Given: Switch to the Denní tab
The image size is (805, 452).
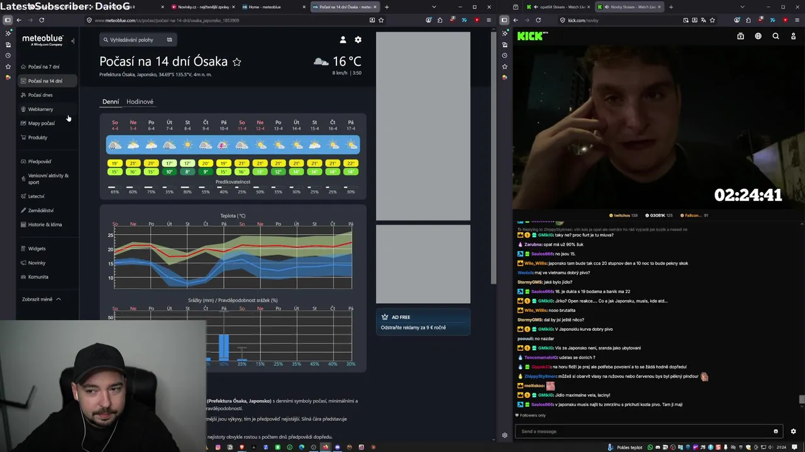Looking at the screenshot, I should (111, 102).
